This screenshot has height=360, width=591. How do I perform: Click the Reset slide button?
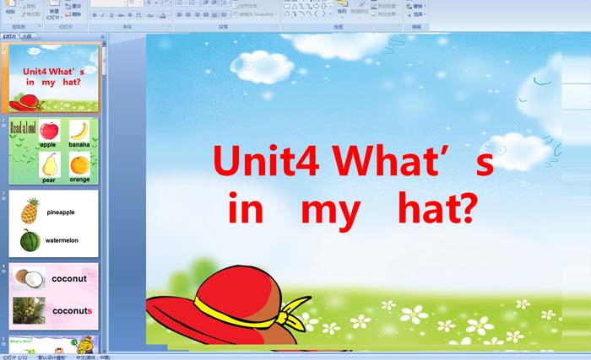pyautogui.click(x=73, y=6)
